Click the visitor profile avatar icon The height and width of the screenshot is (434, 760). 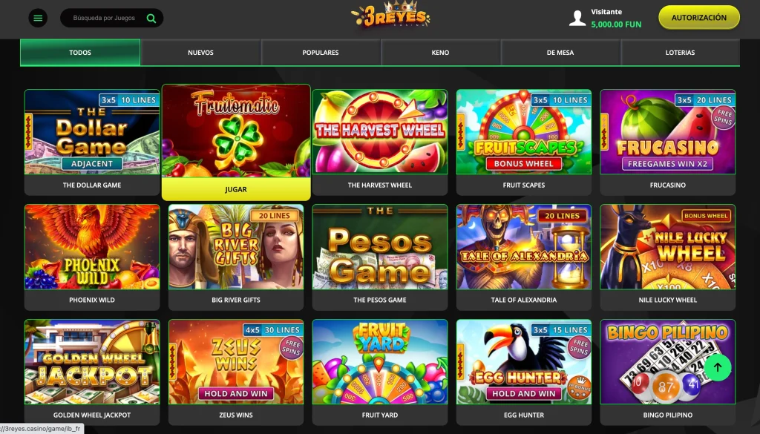[577, 19]
